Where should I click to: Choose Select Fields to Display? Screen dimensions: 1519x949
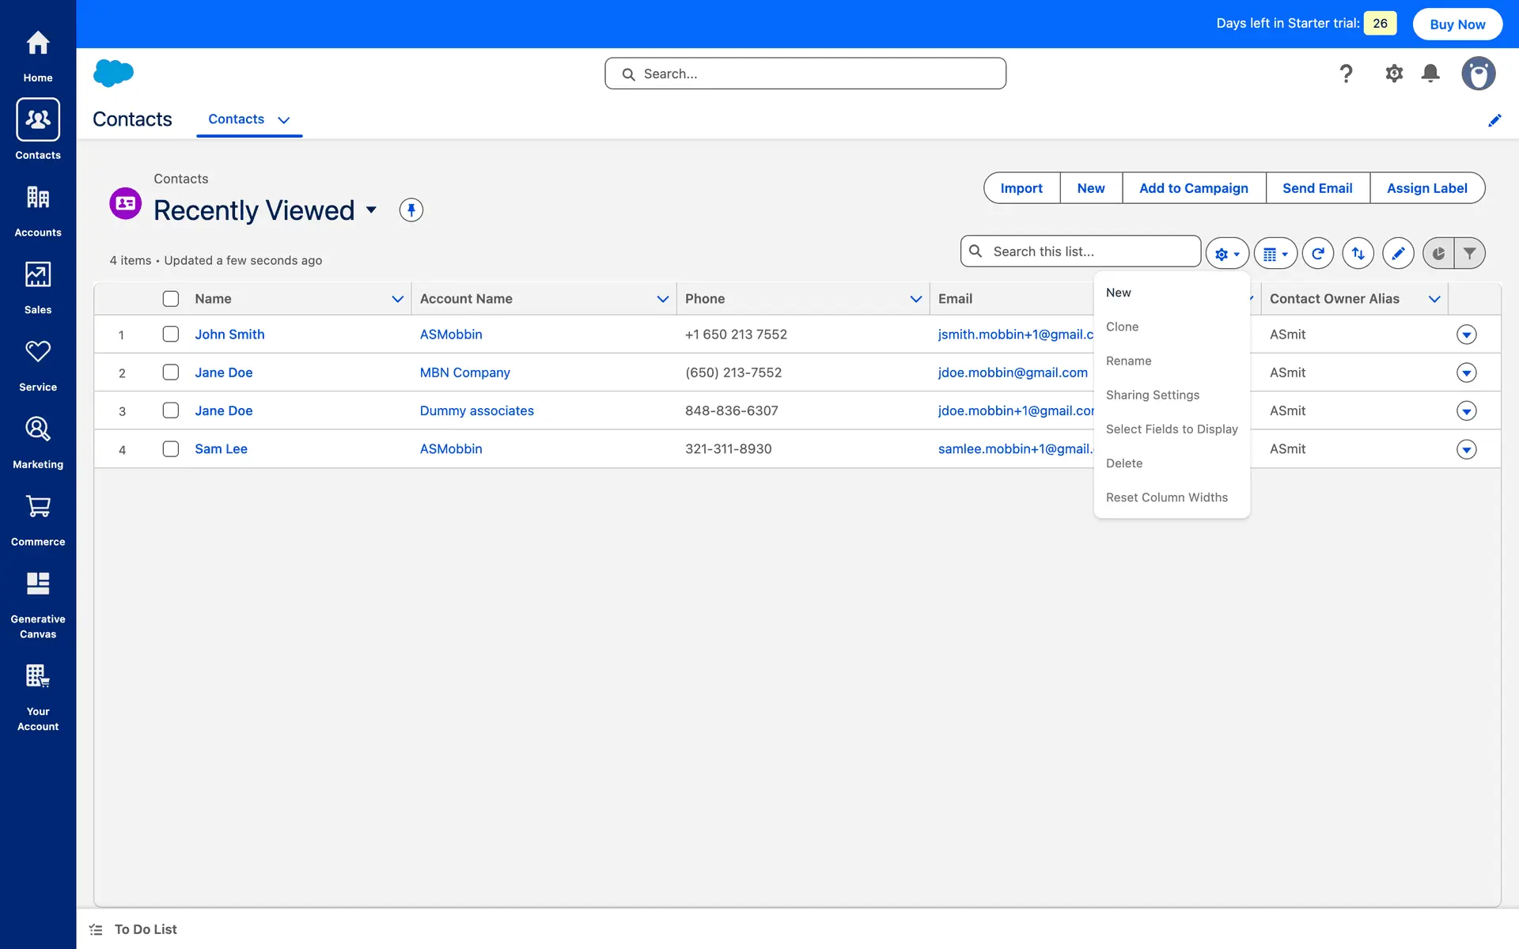point(1171,429)
